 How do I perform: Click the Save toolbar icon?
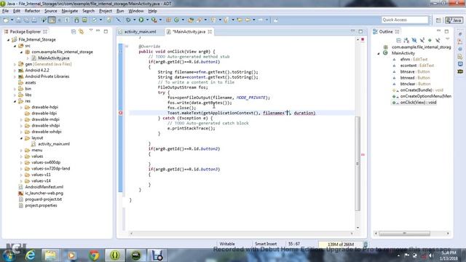(18, 20)
